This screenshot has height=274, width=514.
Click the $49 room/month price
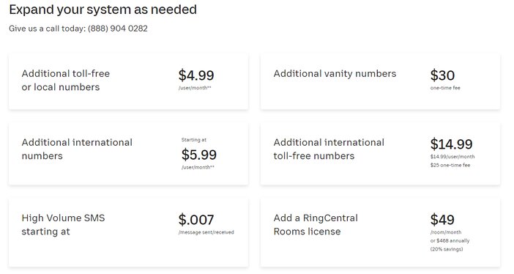pyautogui.click(x=442, y=220)
